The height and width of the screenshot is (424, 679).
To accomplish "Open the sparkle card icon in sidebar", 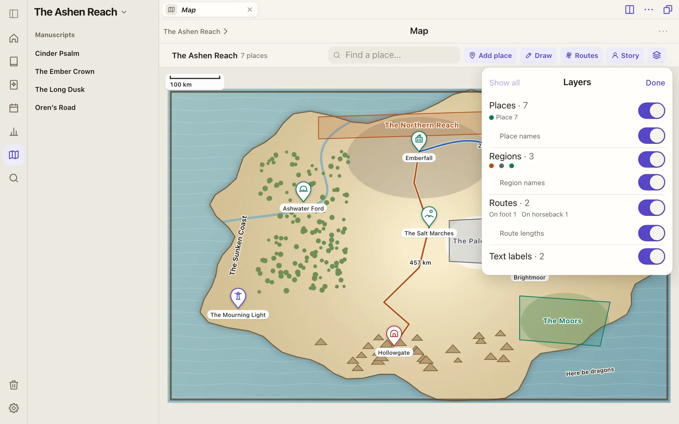I will pyautogui.click(x=14, y=85).
